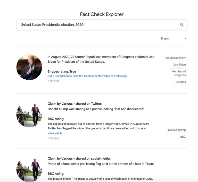Choose the Snopes publisher tag

[x=181, y=82]
